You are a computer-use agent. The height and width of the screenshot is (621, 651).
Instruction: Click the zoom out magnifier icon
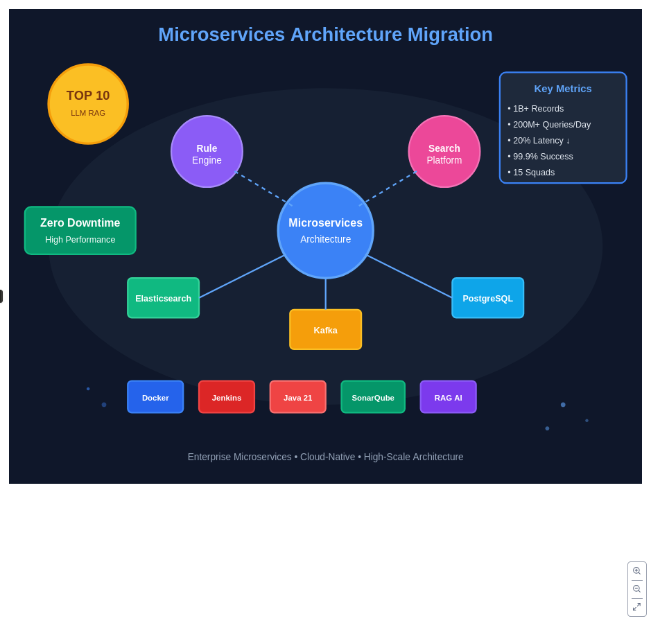(x=636, y=589)
